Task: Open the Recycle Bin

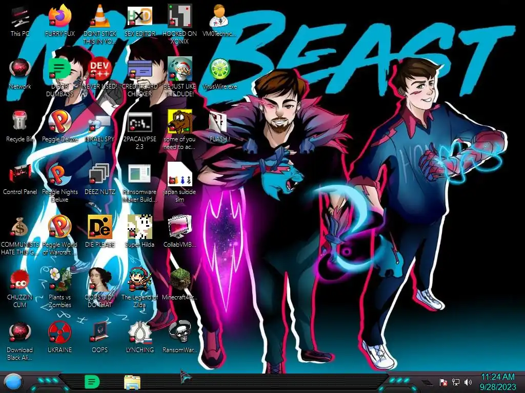Action: [20, 127]
